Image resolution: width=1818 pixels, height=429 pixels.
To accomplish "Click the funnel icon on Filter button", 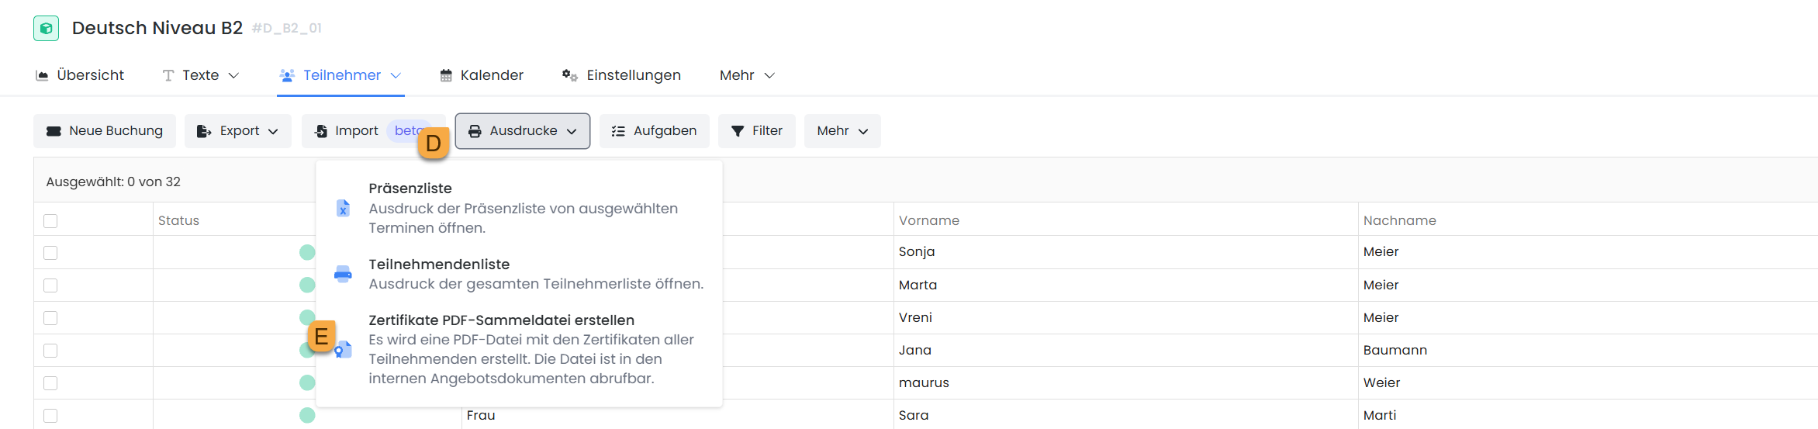I will pyautogui.click(x=738, y=131).
